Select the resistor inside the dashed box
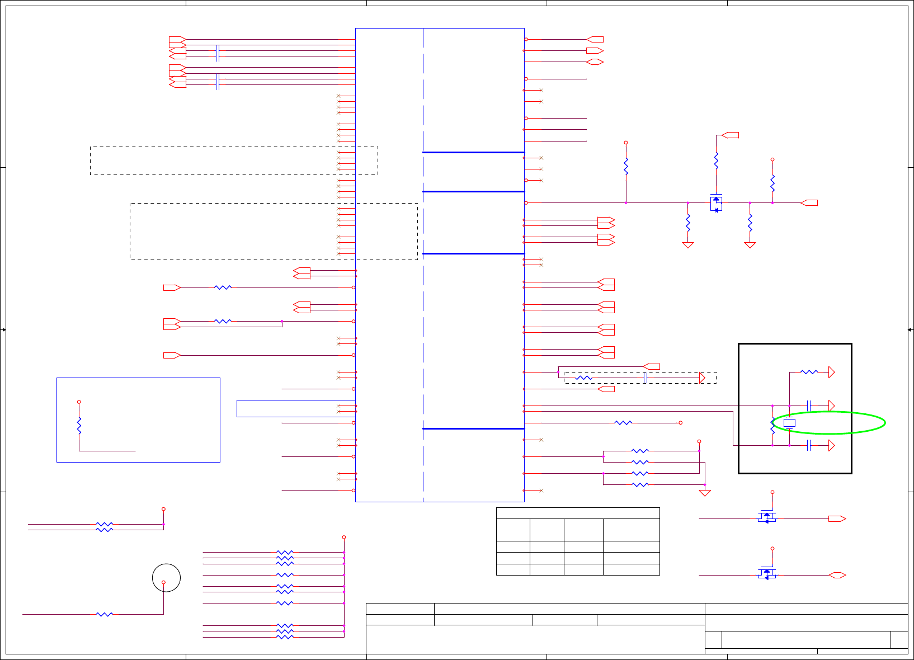The image size is (914, 660). (x=583, y=378)
